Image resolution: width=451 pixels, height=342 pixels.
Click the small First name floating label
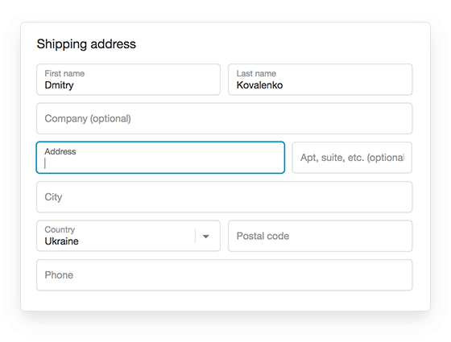pos(64,73)
